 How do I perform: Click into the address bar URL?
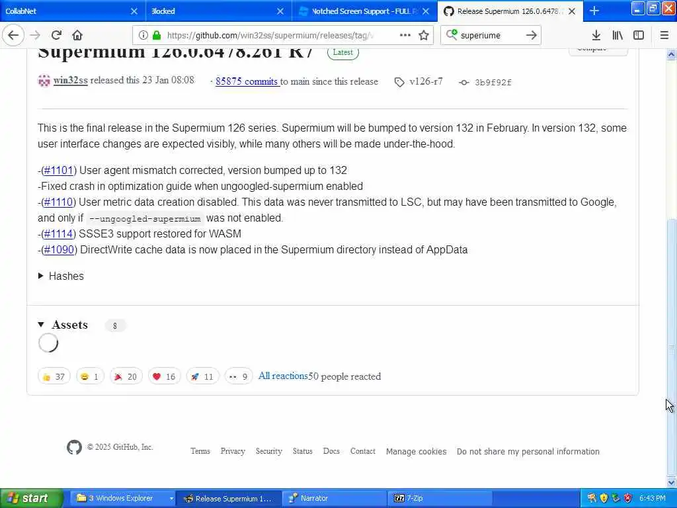[x=270, y=35]
